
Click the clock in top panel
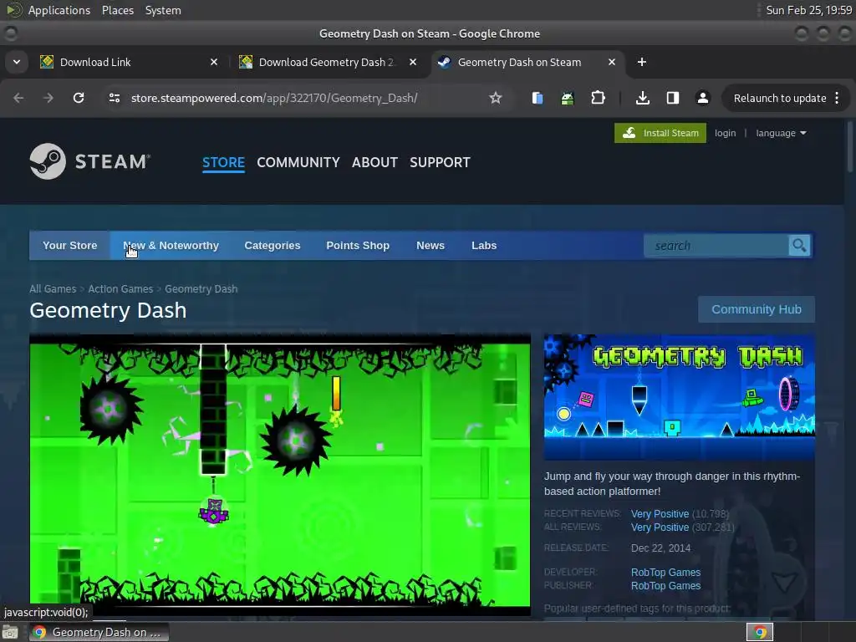pyautogui.click(x=808, y=10)
